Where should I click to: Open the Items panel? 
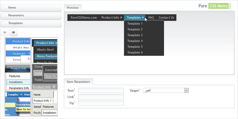[x=31, y=8]
